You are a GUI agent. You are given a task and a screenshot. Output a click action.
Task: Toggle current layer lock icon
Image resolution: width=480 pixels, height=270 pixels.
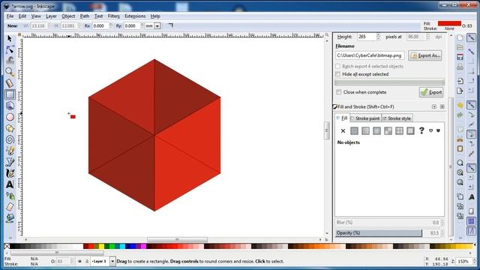tap(87, 262)
